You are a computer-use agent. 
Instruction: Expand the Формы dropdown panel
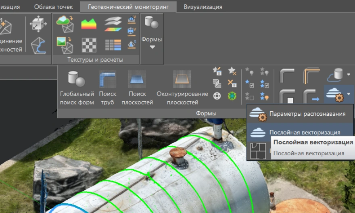coord(152,42)
